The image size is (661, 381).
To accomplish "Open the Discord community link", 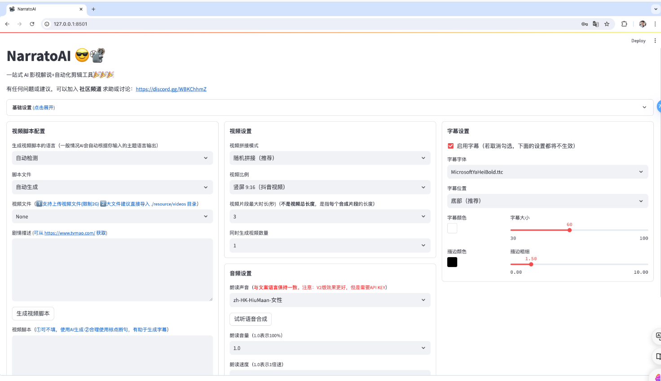I will 171,89.
